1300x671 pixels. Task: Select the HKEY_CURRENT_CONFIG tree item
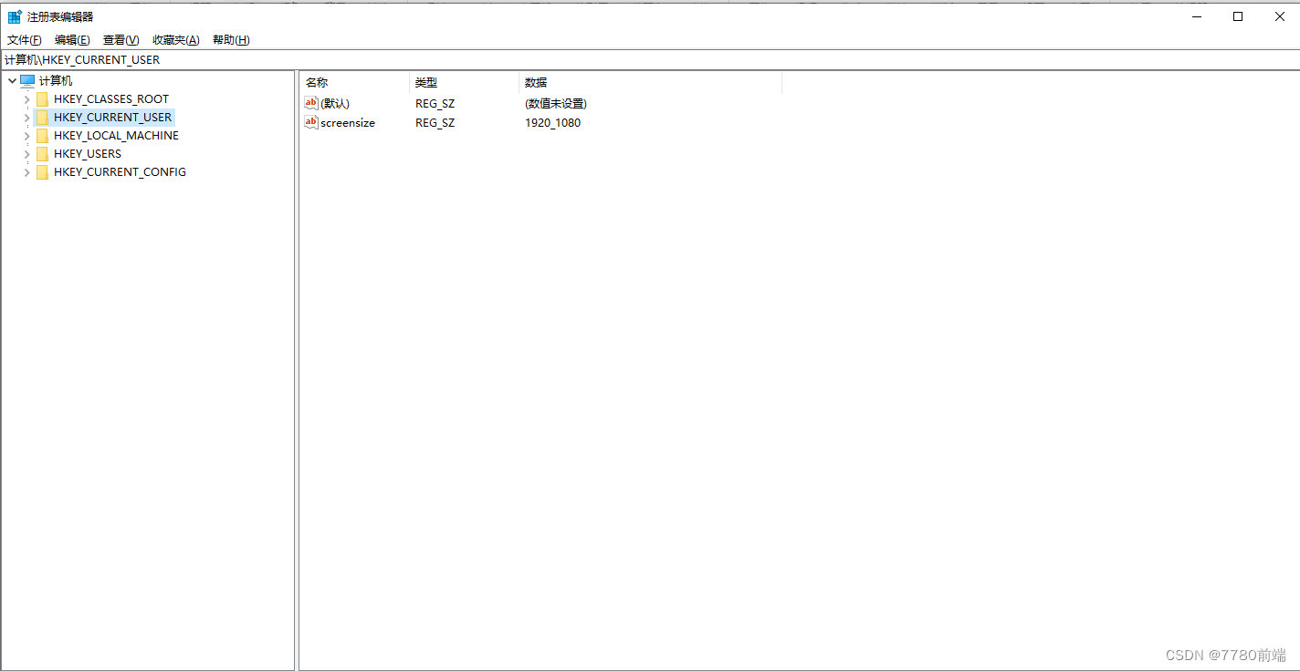pyautogui.click(x=120, y=172)
